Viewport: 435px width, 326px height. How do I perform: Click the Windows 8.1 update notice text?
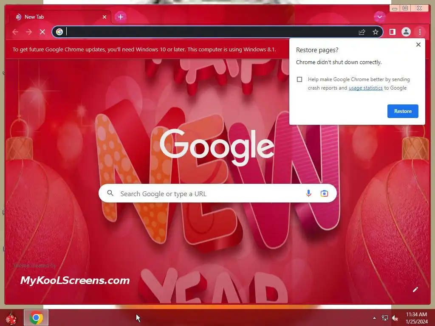click(144, 50)
